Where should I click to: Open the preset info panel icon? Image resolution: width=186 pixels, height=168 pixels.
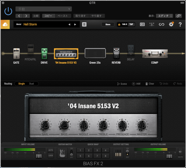tap(142, 24)
